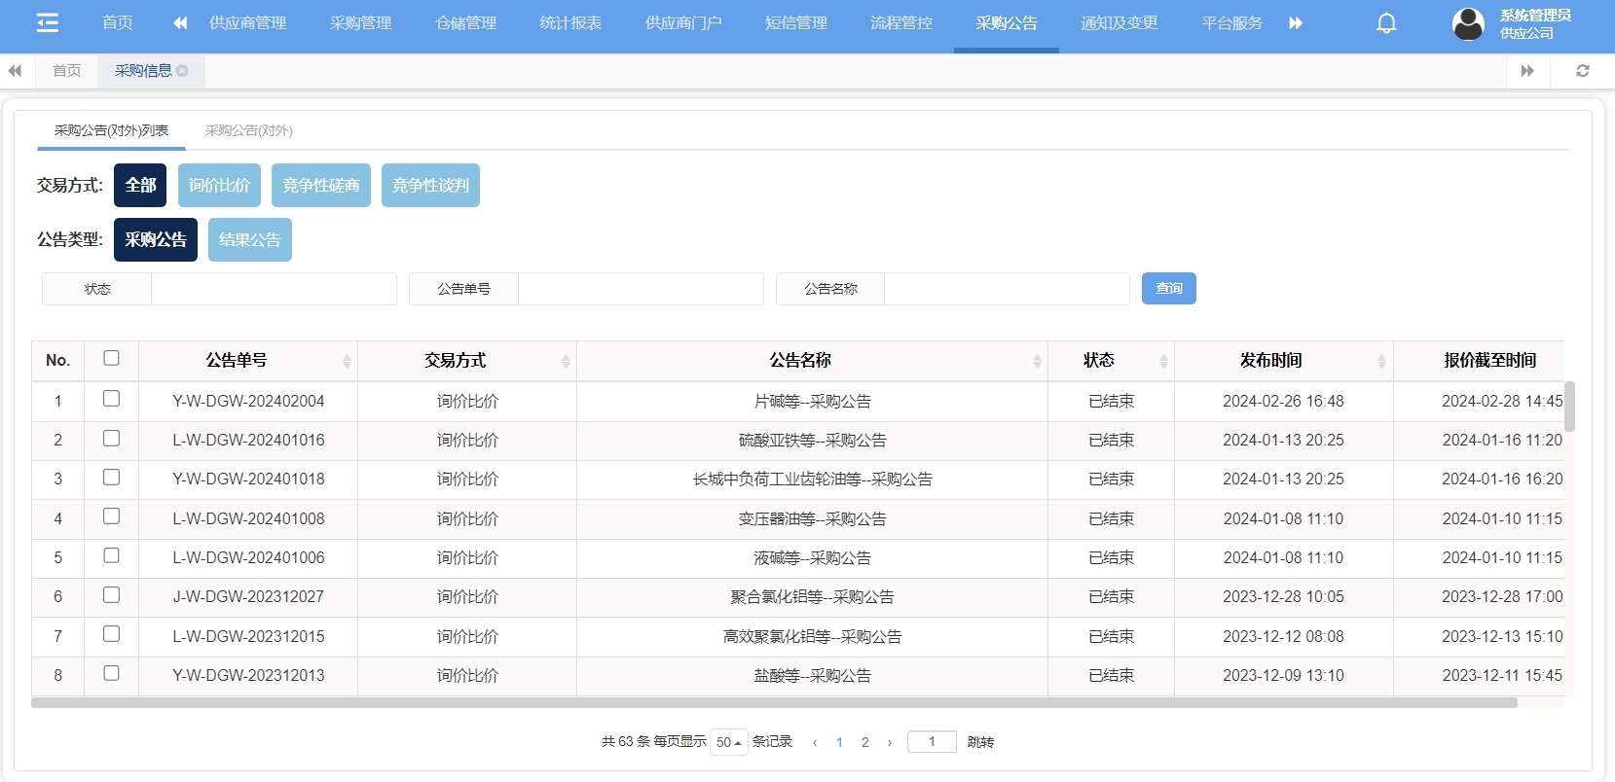This screenshot has width=1615, height=782.
Task: Sort by 状态 column arrows
Action: 1163,362
